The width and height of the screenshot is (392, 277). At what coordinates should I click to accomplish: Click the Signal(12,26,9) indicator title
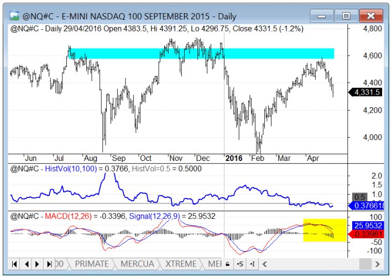click(154, 216)
